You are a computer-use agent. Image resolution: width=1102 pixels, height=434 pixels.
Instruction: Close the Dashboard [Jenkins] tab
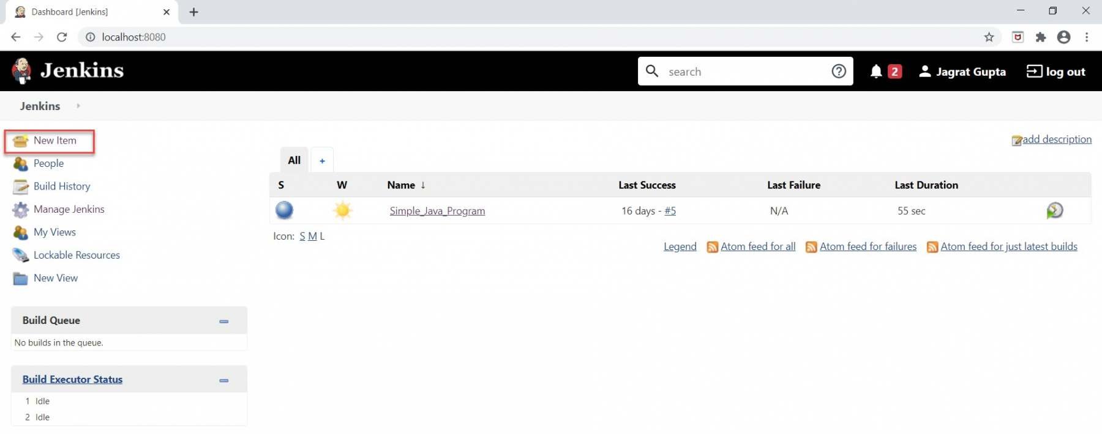click(167, 12)
